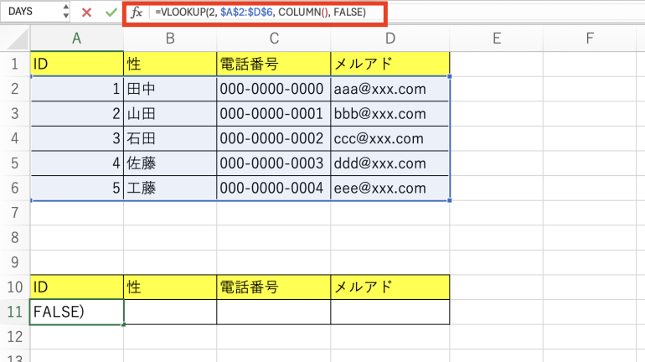Click the cell containing 山田
This screenshot has width=645, height=362.
point(170,113)
